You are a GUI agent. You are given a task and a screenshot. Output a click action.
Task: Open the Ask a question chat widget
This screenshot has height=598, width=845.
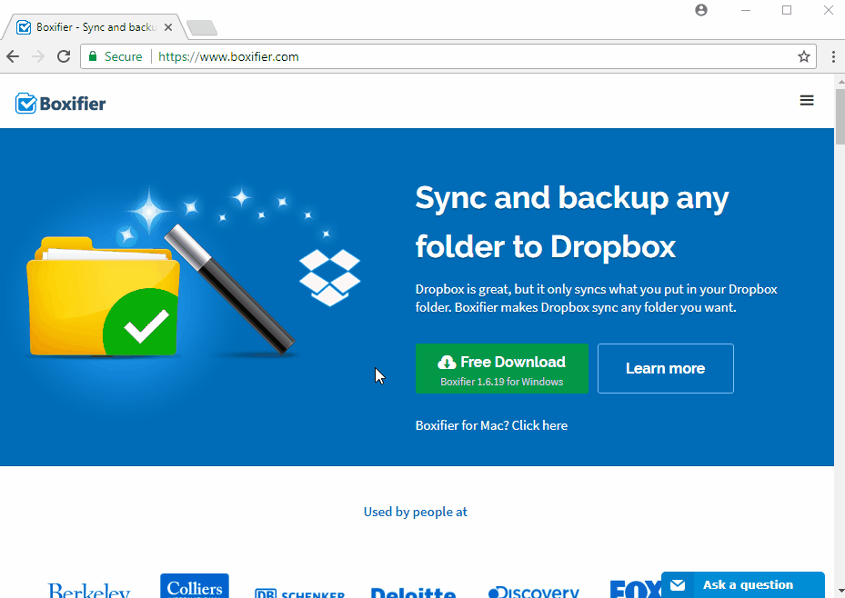pos(743,584)
